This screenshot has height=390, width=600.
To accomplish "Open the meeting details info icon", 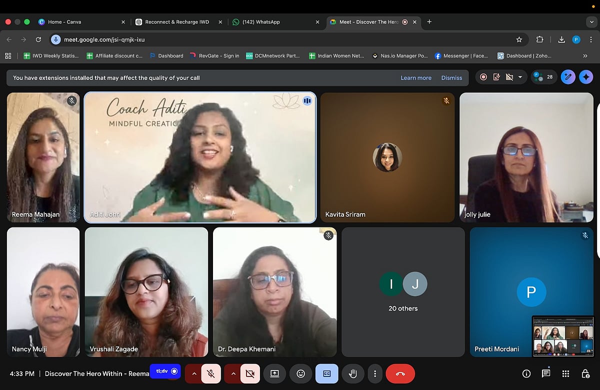I will pyautogui.click(x=526, y=373).
